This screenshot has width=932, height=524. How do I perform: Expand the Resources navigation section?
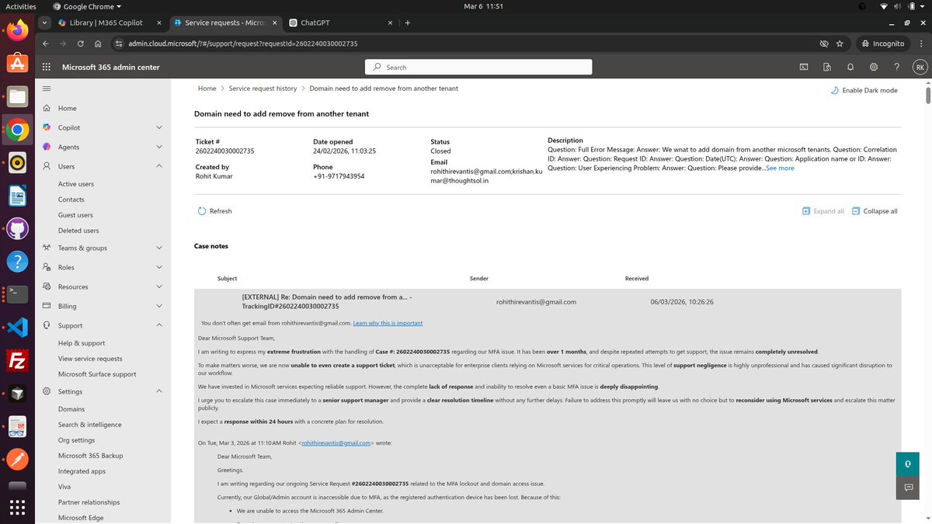(x=159, y=286)
